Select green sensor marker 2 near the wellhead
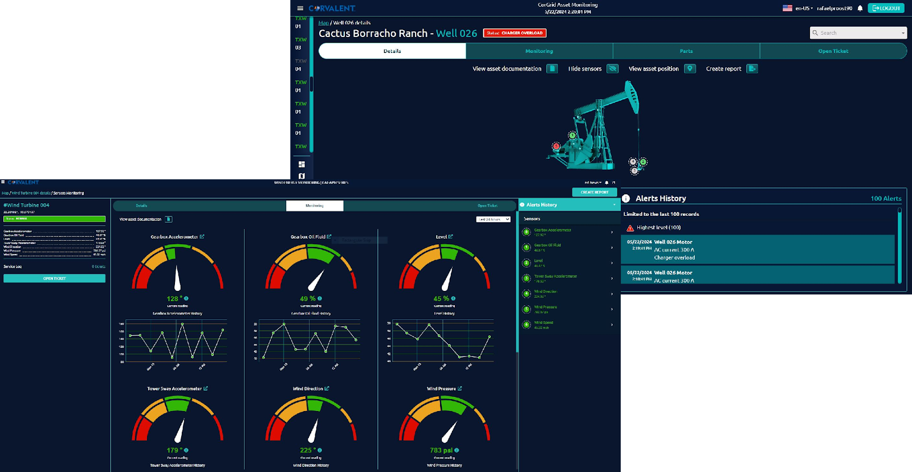 tap(643, 162)
